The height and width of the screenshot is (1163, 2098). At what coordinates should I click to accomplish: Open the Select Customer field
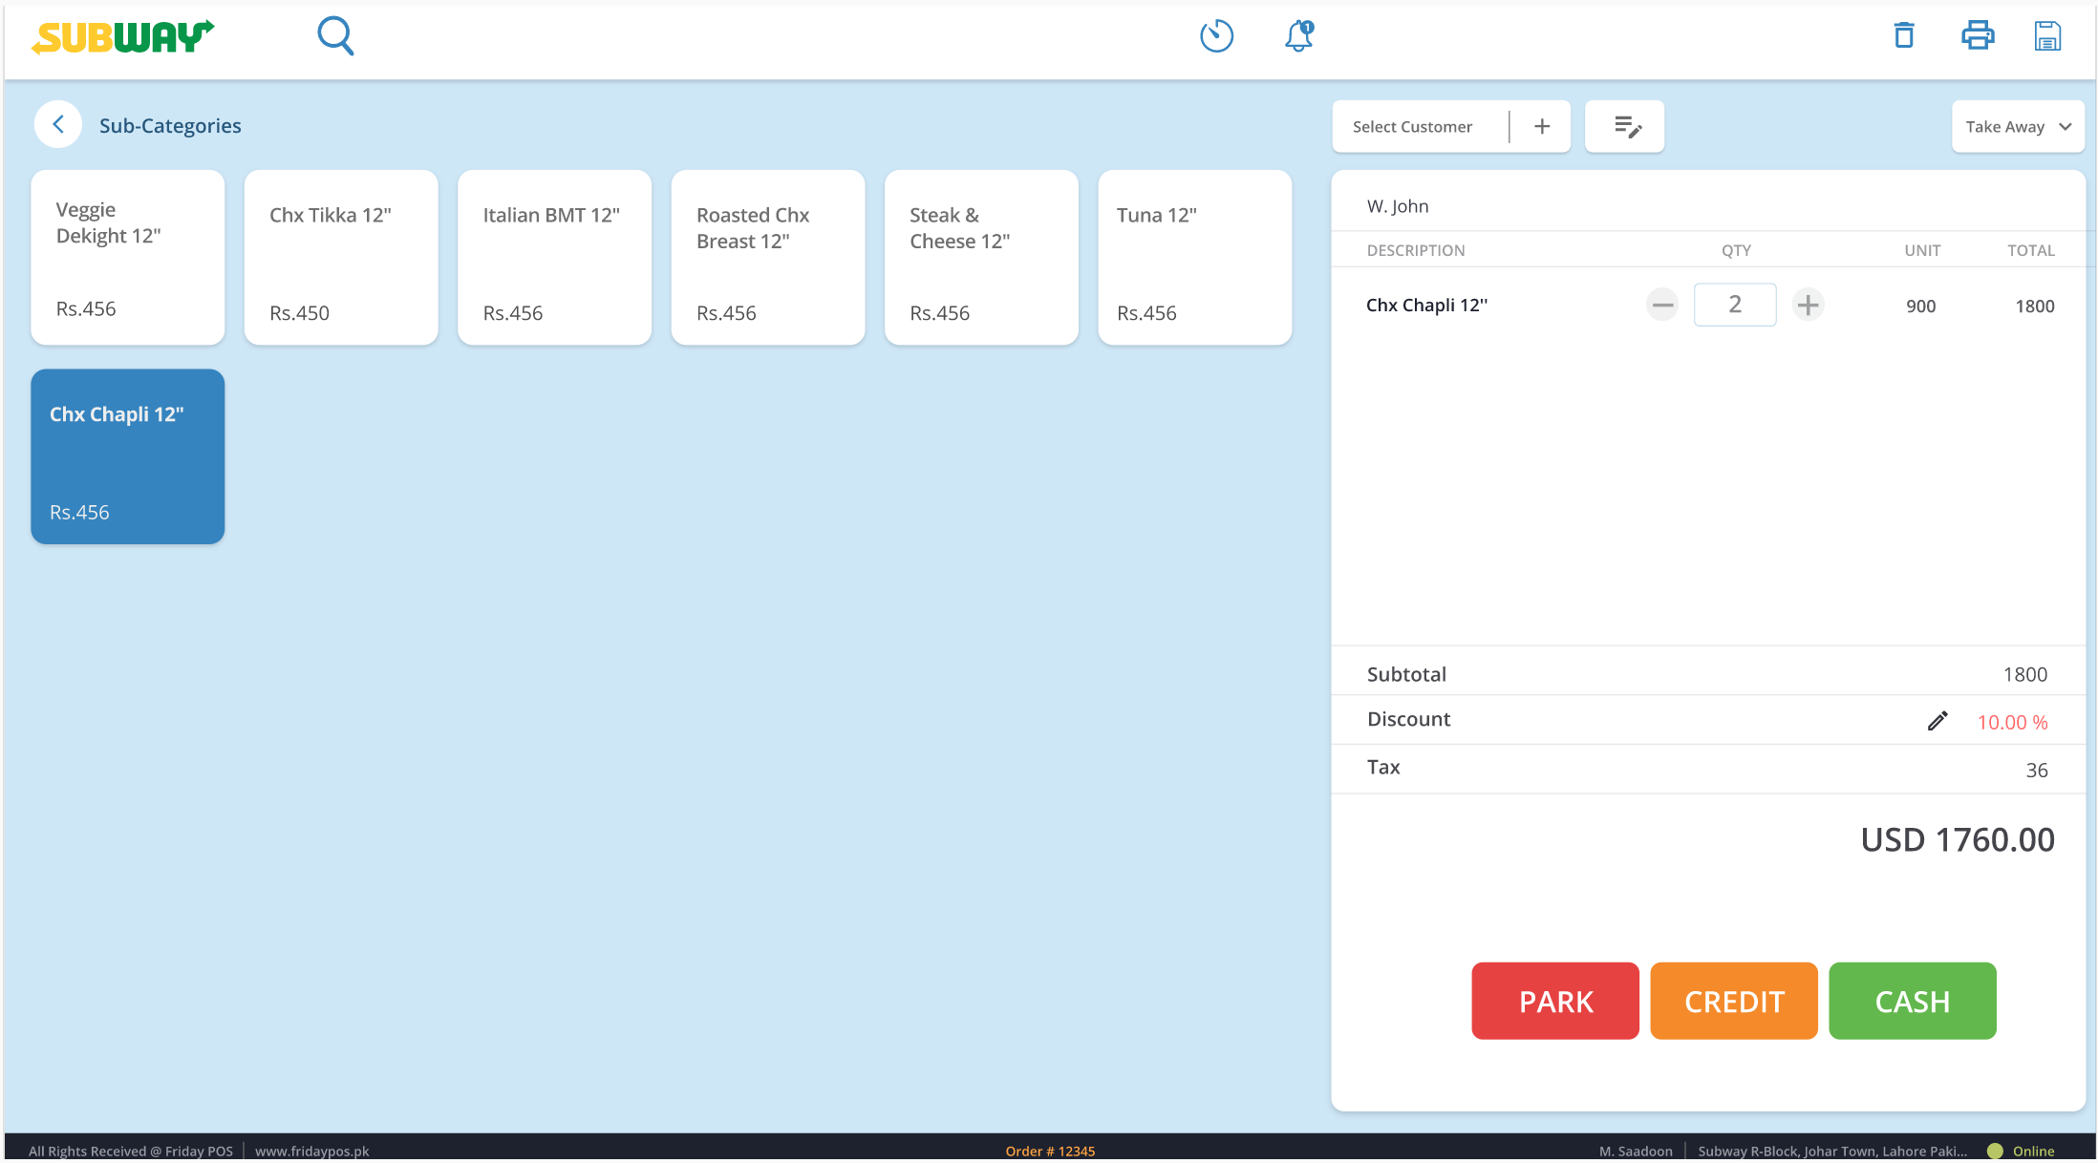(x=1412, y=127)
